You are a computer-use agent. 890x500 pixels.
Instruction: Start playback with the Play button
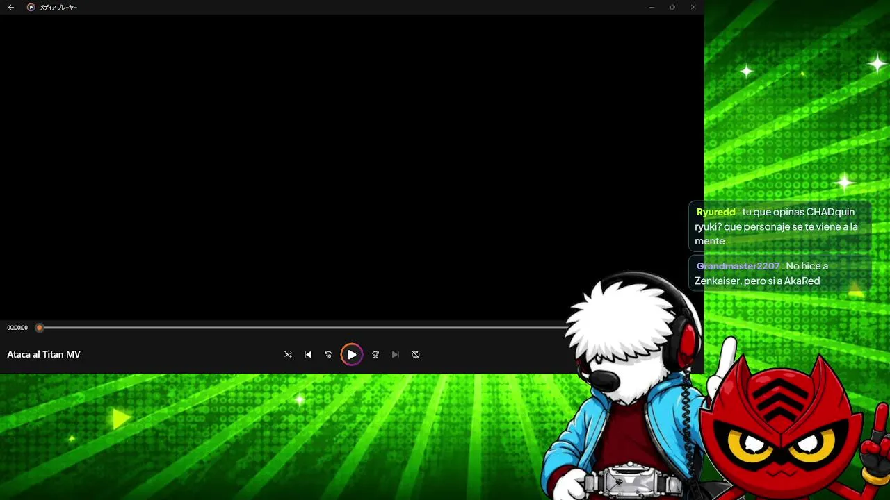pos(352,355)
